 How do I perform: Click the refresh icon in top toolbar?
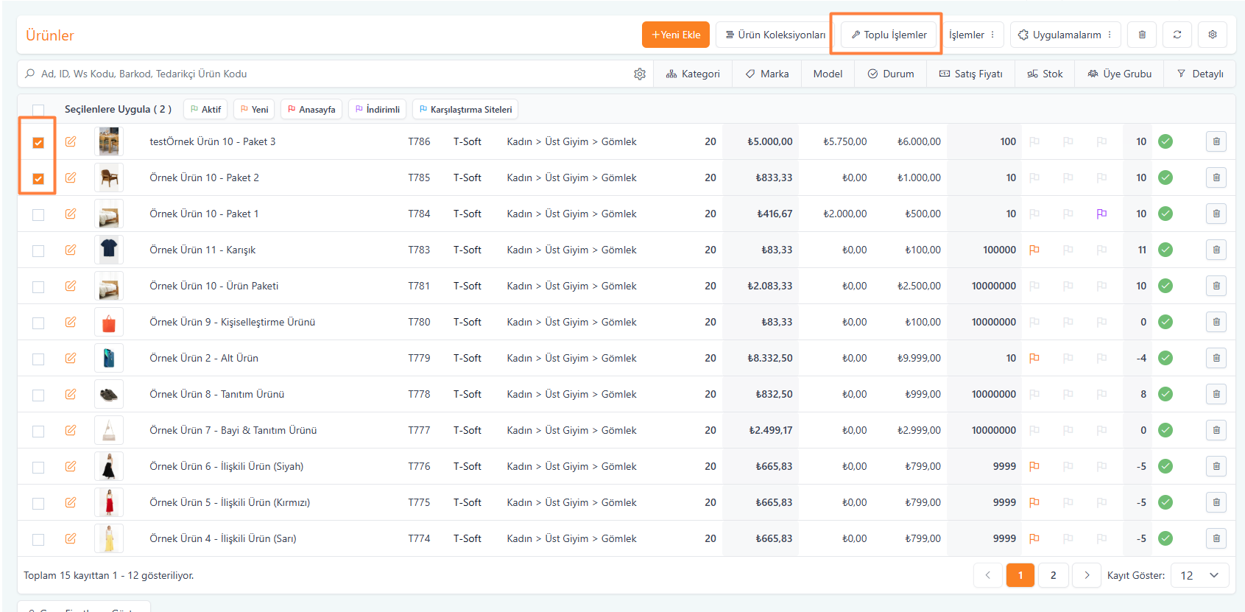click(1177, 35)
